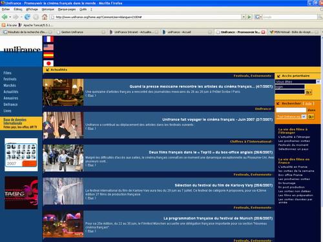Switch to the Unifrance Intranet Actualité tab
The width and height of the screenshot is (323, 242).
(134, 32)
